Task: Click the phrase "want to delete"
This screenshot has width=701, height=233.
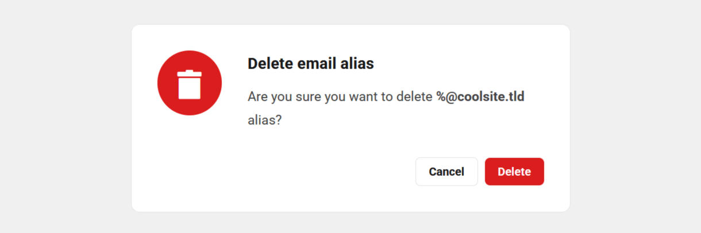Action: pyautogui.click(x=390, y=96)
